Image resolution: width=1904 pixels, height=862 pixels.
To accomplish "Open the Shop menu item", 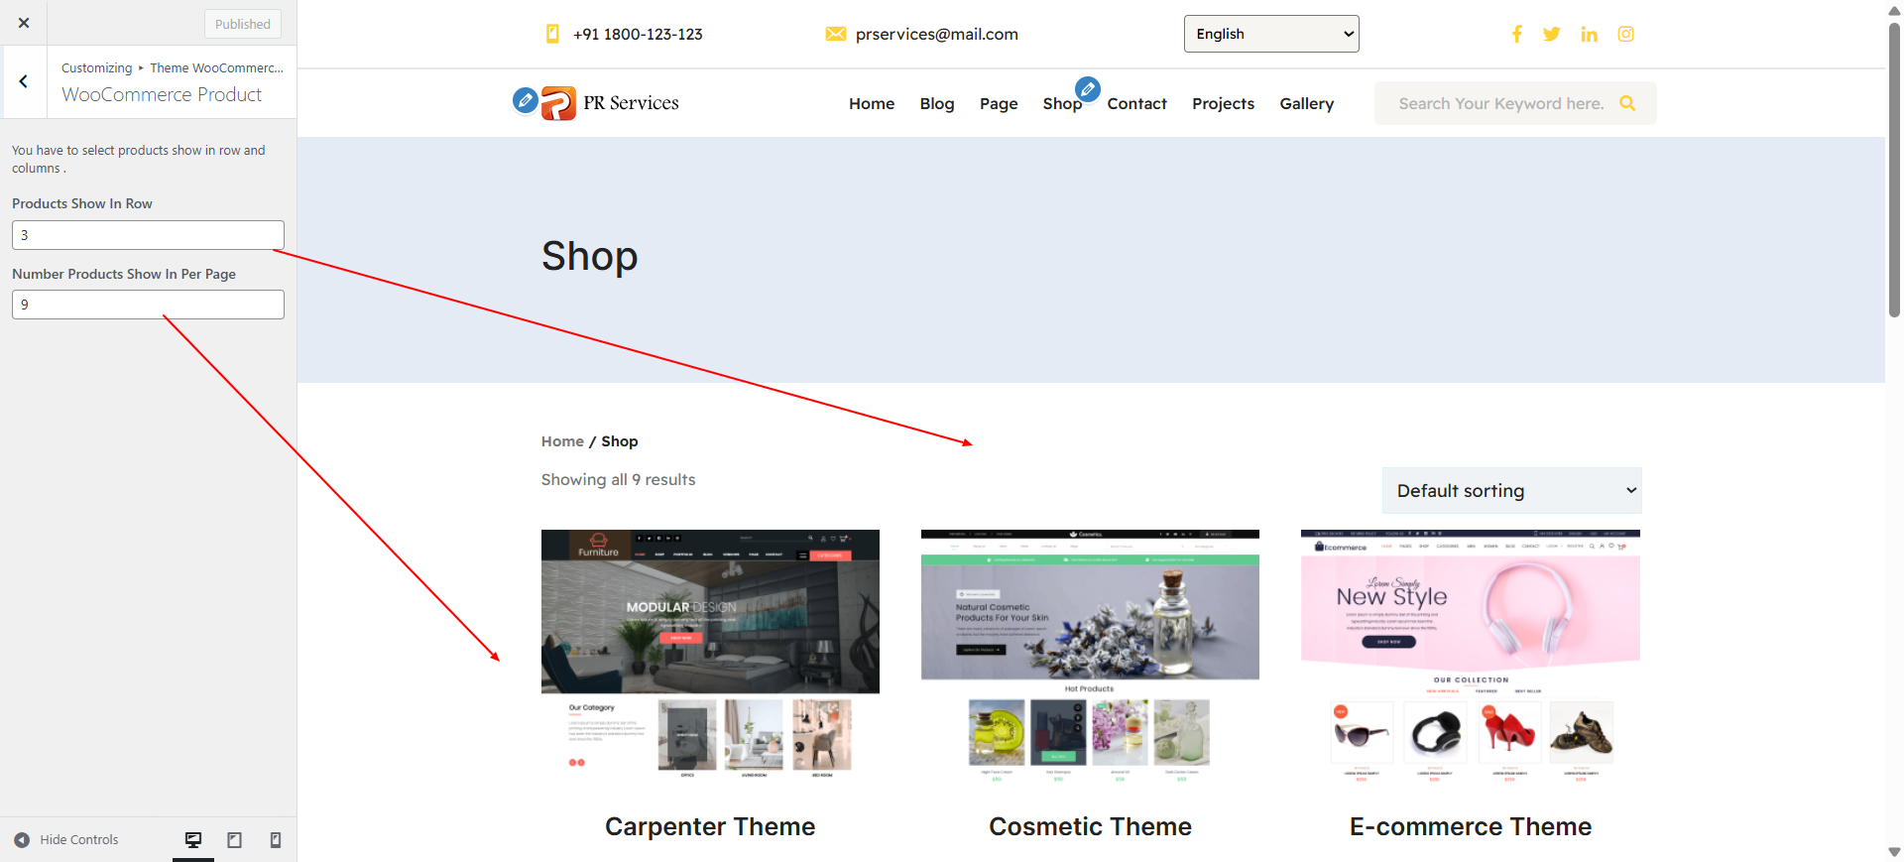I will click(x=1062, y=103).
